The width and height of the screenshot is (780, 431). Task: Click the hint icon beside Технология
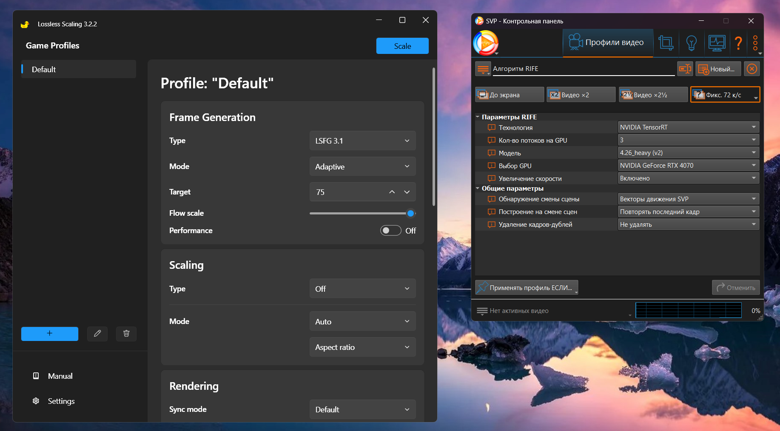[492, 127]
